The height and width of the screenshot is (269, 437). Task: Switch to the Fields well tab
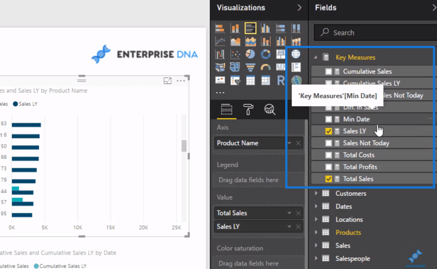(227, 109)
